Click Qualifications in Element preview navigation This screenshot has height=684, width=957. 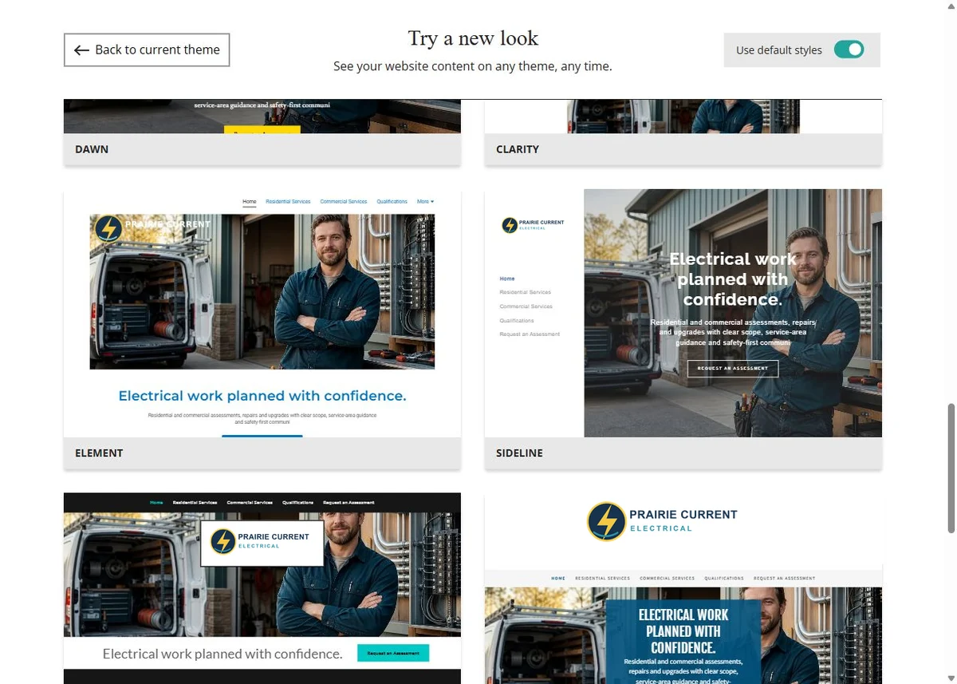tap(392, 202)
